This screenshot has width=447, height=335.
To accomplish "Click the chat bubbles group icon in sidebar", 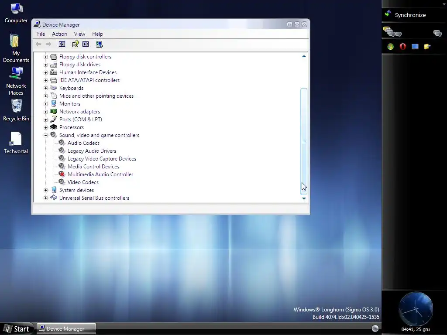I will (392, 32).
